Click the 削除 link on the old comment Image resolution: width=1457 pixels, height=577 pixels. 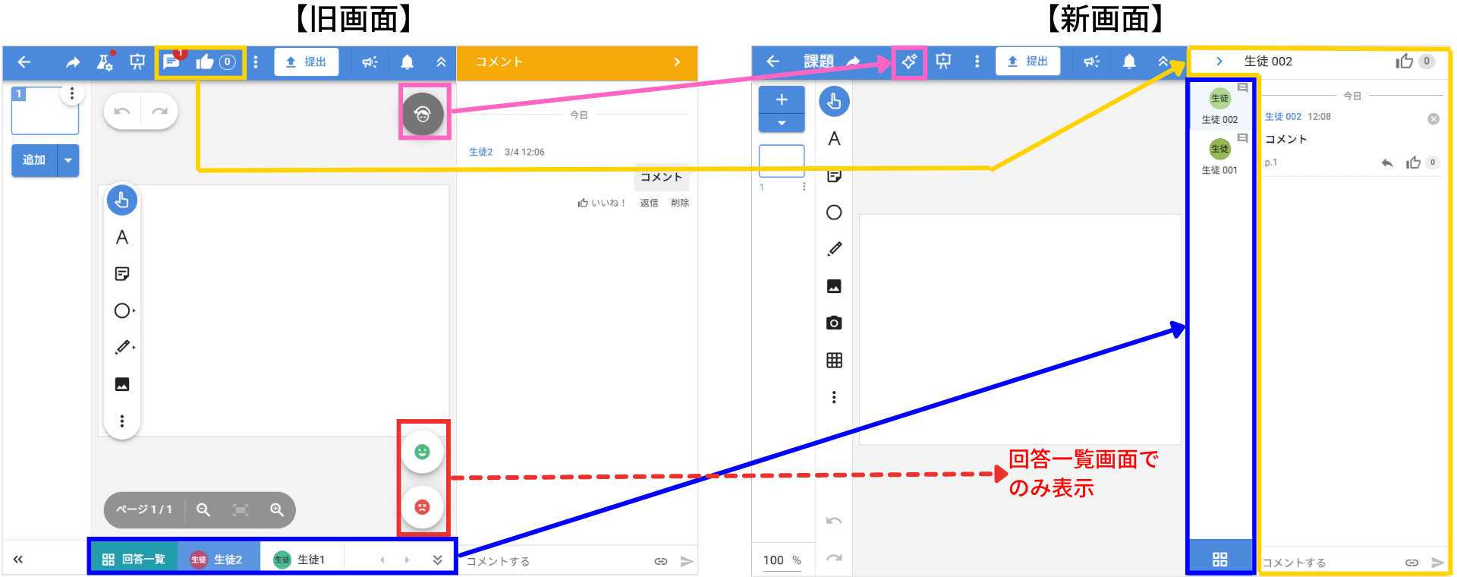point(680,203)
